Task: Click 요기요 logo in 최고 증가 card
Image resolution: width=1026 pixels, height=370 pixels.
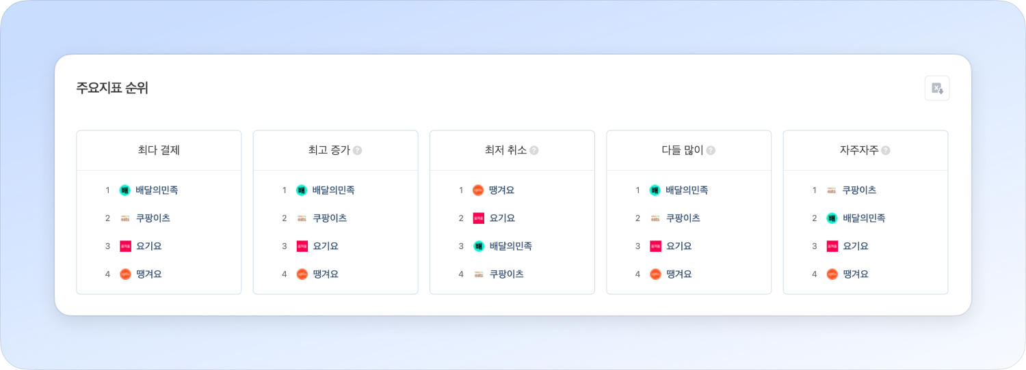Action: click(x=302, y=246)
